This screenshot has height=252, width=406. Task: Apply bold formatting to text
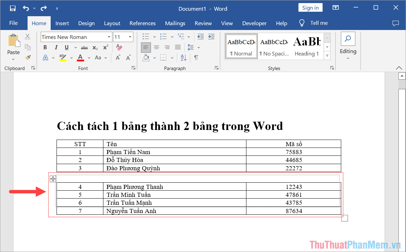pos(45,47)
